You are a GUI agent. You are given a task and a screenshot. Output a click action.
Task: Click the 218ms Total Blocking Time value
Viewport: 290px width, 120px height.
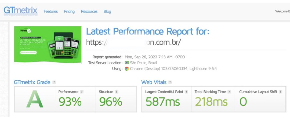[211, 102]
